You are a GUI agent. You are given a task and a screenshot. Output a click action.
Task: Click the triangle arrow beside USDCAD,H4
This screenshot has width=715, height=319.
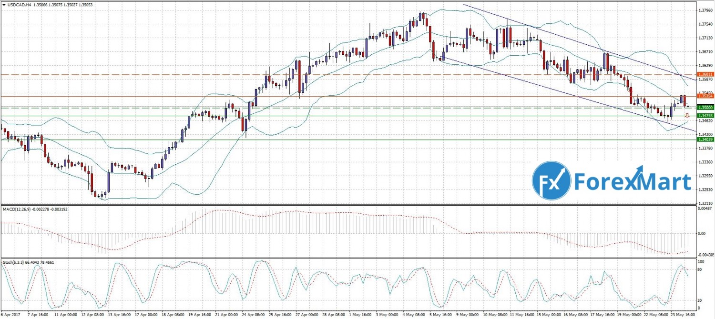(4, 5)
